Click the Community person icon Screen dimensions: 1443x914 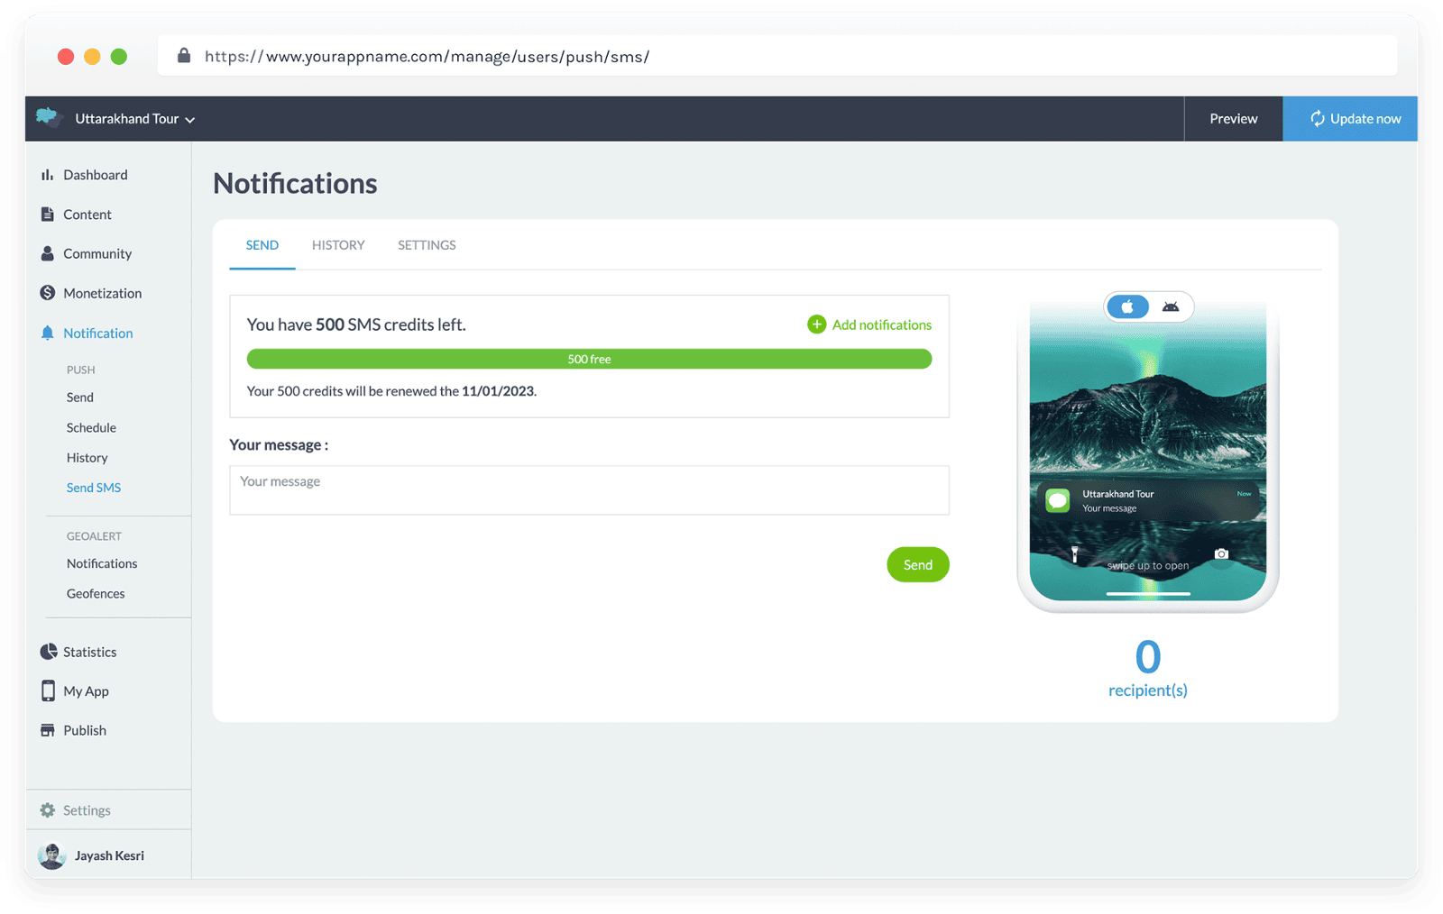click(x=47, y=254)
